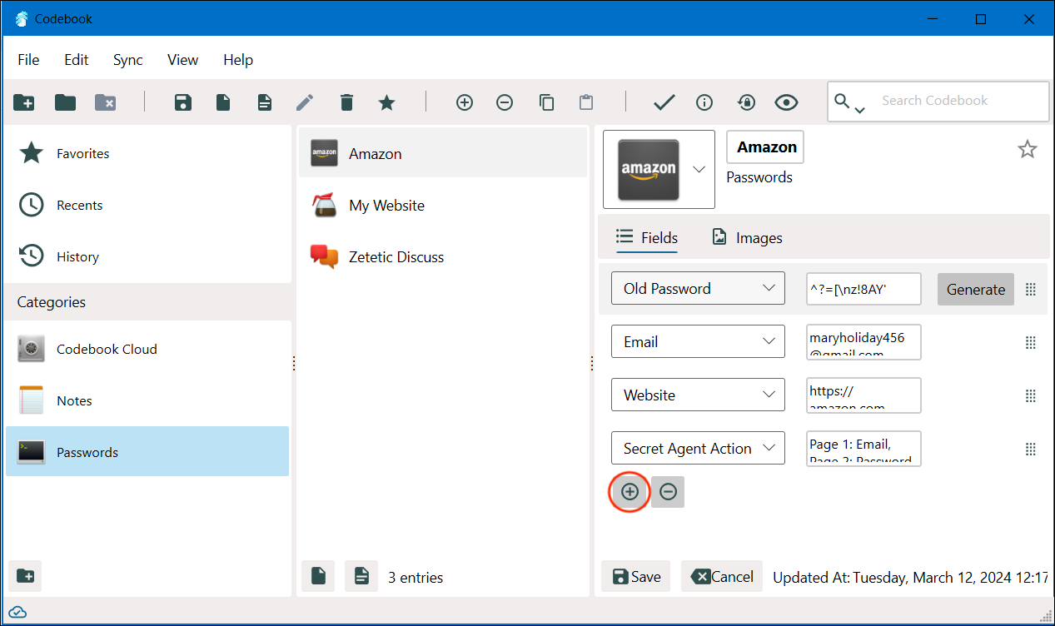This screenshot has width=1055, height=626.
Task: Click the delete trash can toolbar icon
Action: (346, 102)
